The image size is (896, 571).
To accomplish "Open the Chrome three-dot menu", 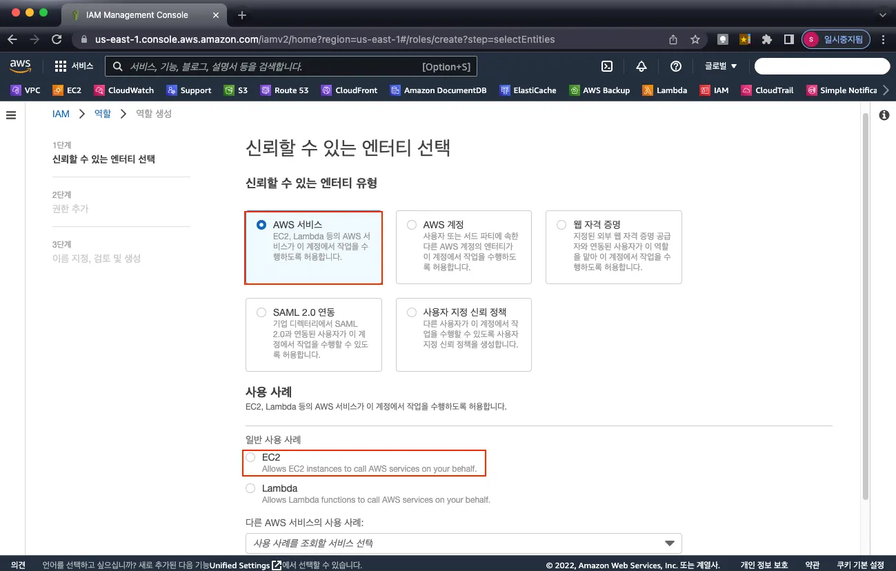I will coord(882,39).
